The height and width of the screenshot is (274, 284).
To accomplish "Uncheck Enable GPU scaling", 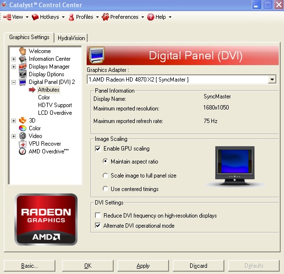I will point(98,149).
